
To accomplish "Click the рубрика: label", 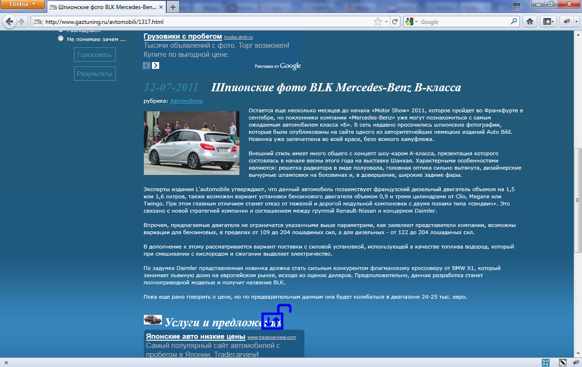I will pos(156,101).
